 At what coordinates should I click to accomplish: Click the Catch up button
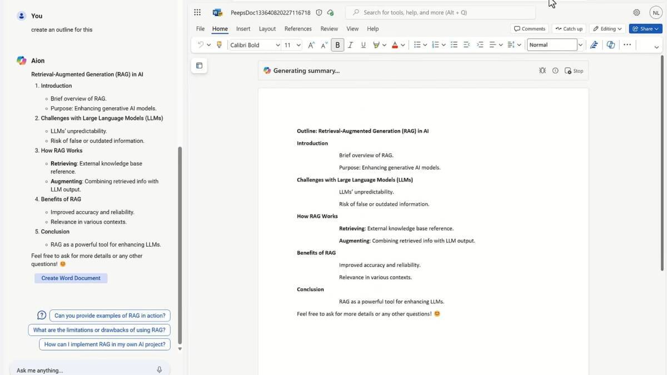pos(569,29)
